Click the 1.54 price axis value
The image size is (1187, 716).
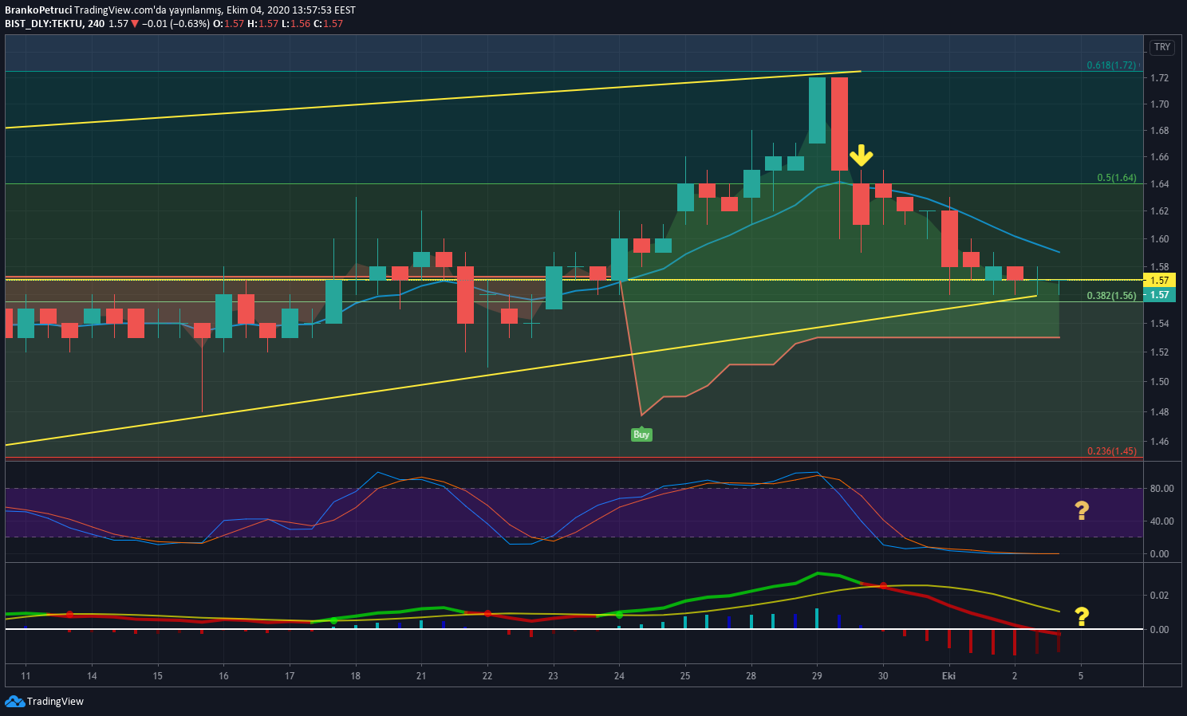pos(1160,324)
